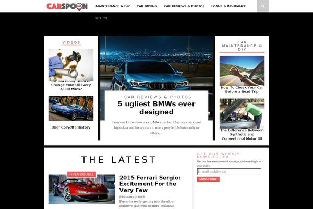This screenshot has width=313, height=209.
Task: Click the CarSpoon logo
Action: [67, 7]
